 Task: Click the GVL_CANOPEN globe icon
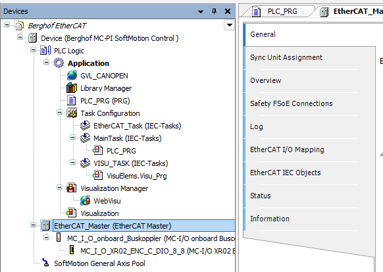click(72, 76)
